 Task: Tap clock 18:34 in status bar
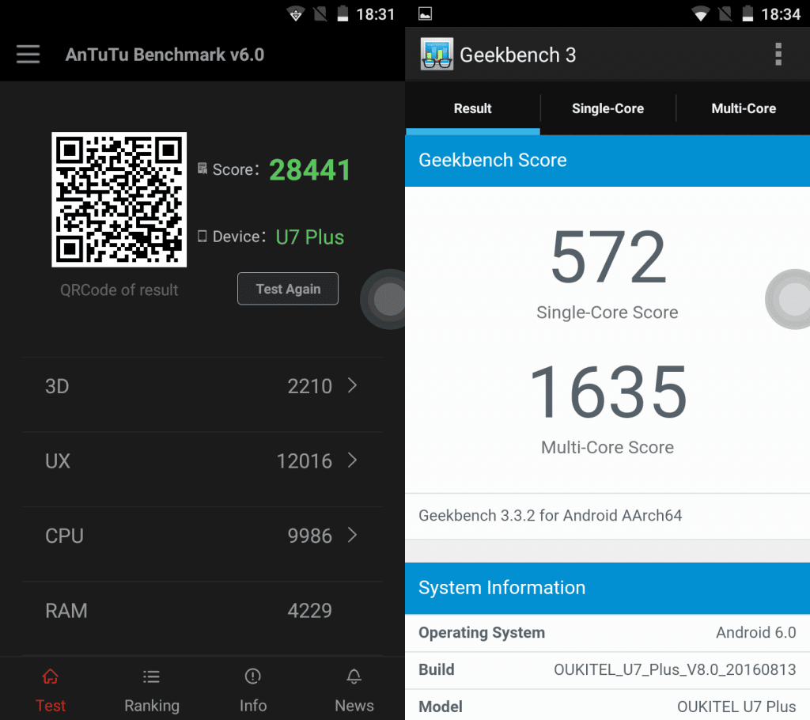click(781, 14)
